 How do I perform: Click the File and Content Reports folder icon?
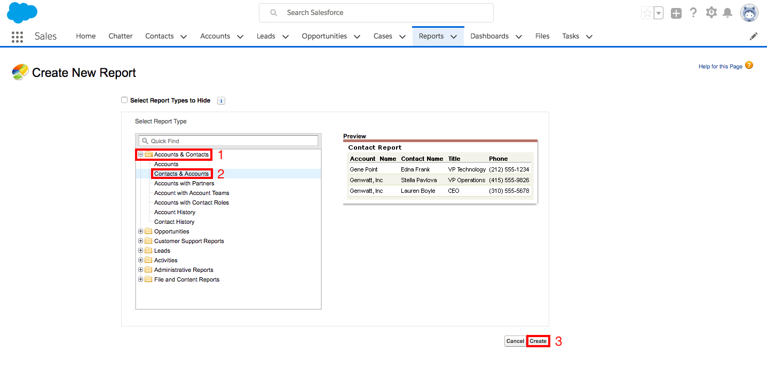(148, 279)
